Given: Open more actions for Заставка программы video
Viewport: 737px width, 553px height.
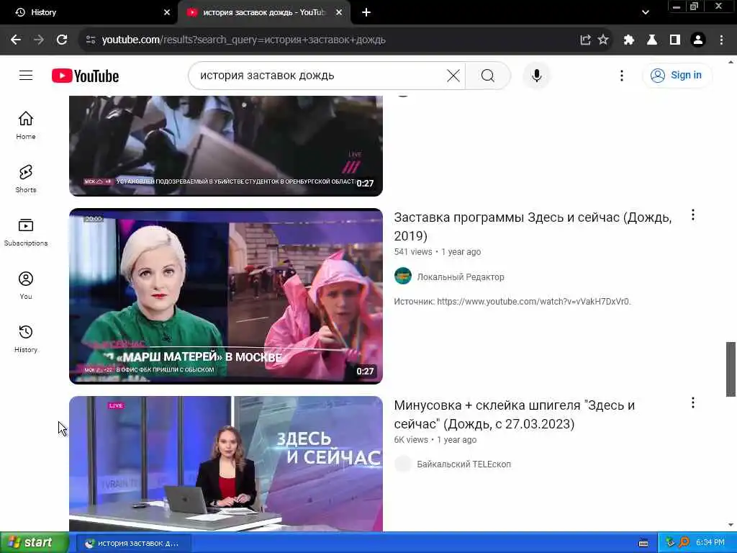Looking at the screenshot, I should point(693,215).
